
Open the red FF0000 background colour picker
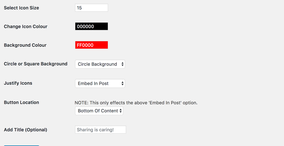pyautogui.click(x=91, y=45)
